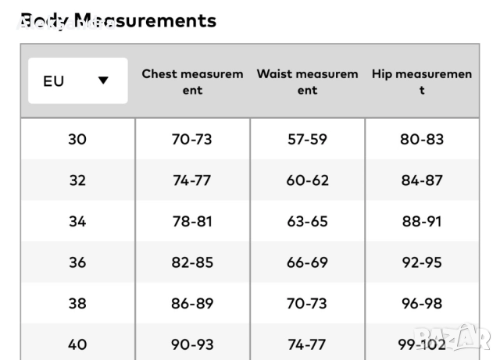Image resolution: width=500 pixels, height=360 pixels.
Task: Click hip value 80-83 cell
Action: [x=422, y=140]
